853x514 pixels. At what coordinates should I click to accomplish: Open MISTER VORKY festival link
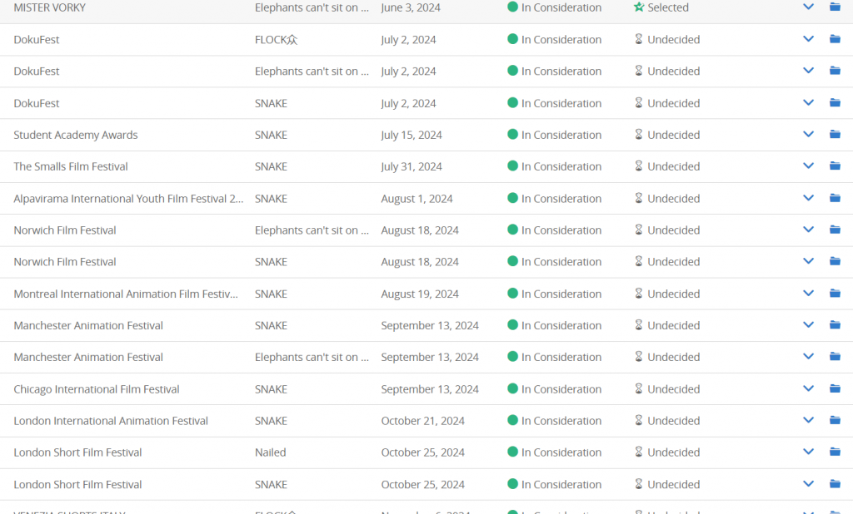tap(49, 7)
